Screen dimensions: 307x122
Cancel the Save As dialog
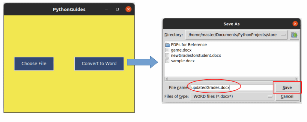coord(287,96)
